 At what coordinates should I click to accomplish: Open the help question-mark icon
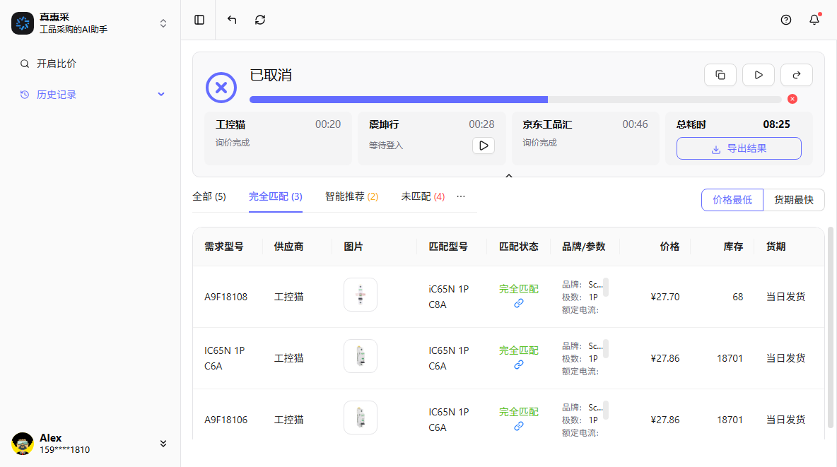pos(785,20)
